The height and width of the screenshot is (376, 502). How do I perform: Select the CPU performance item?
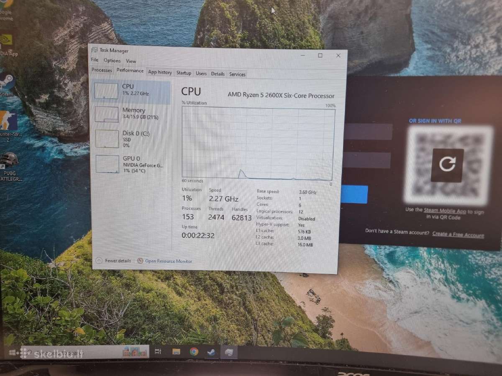coord(131,91)
